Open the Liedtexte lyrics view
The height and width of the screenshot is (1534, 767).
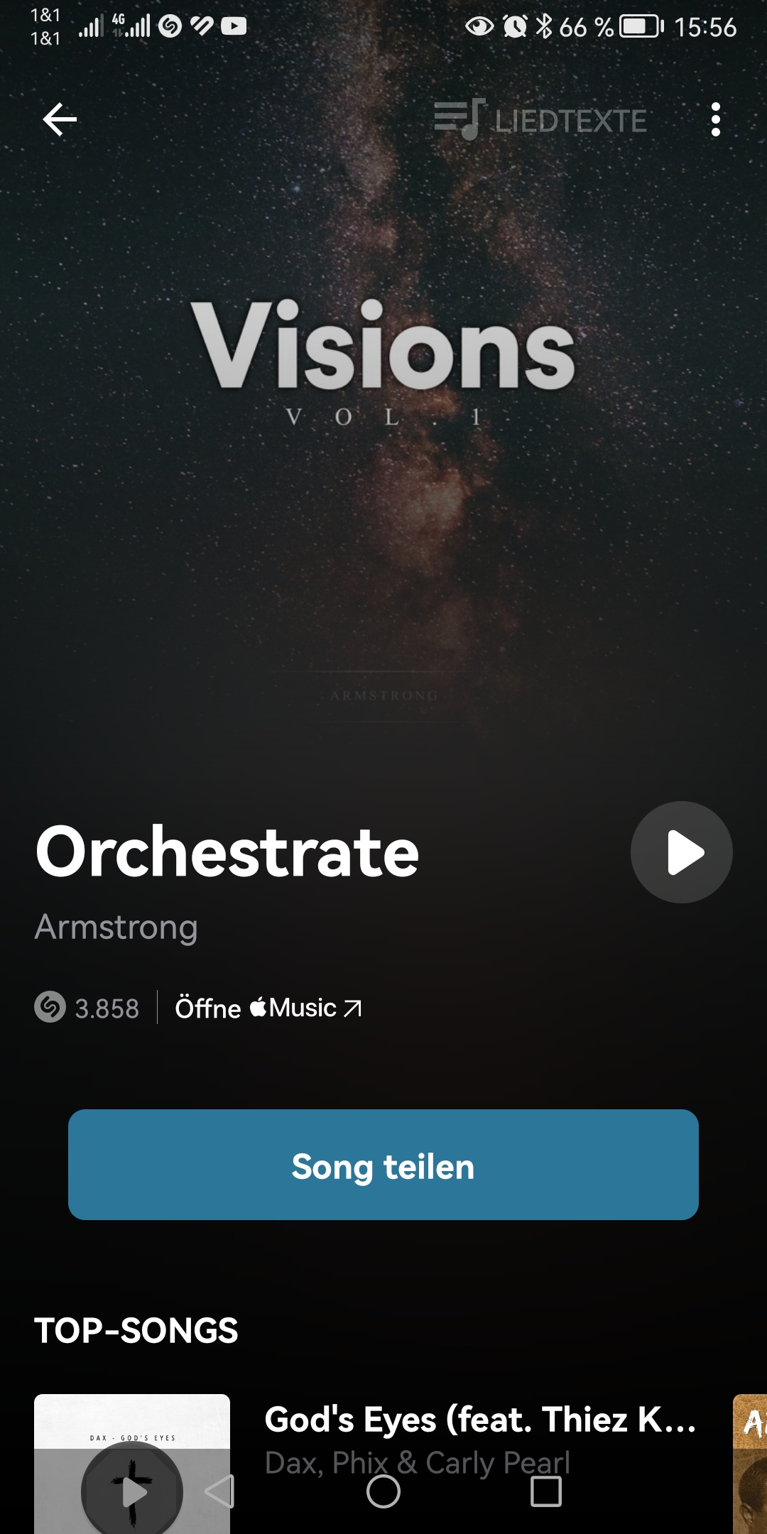(x=540, y=119)
